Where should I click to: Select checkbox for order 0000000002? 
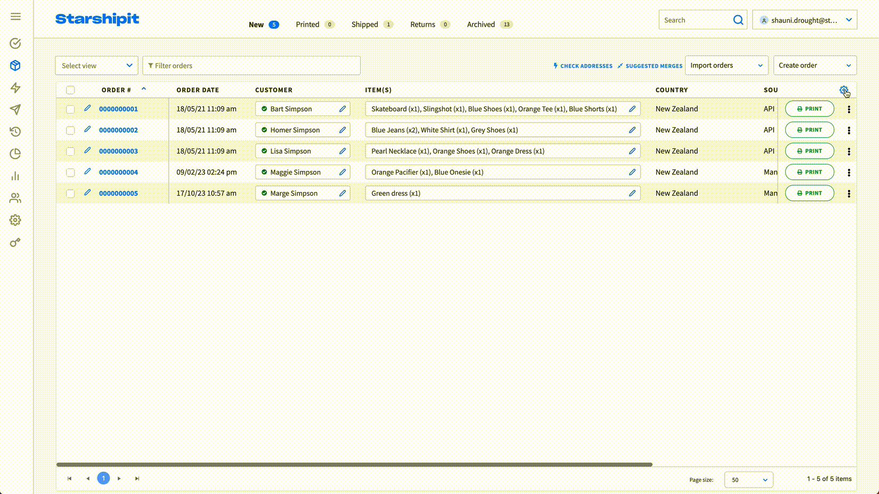[70, 130]
